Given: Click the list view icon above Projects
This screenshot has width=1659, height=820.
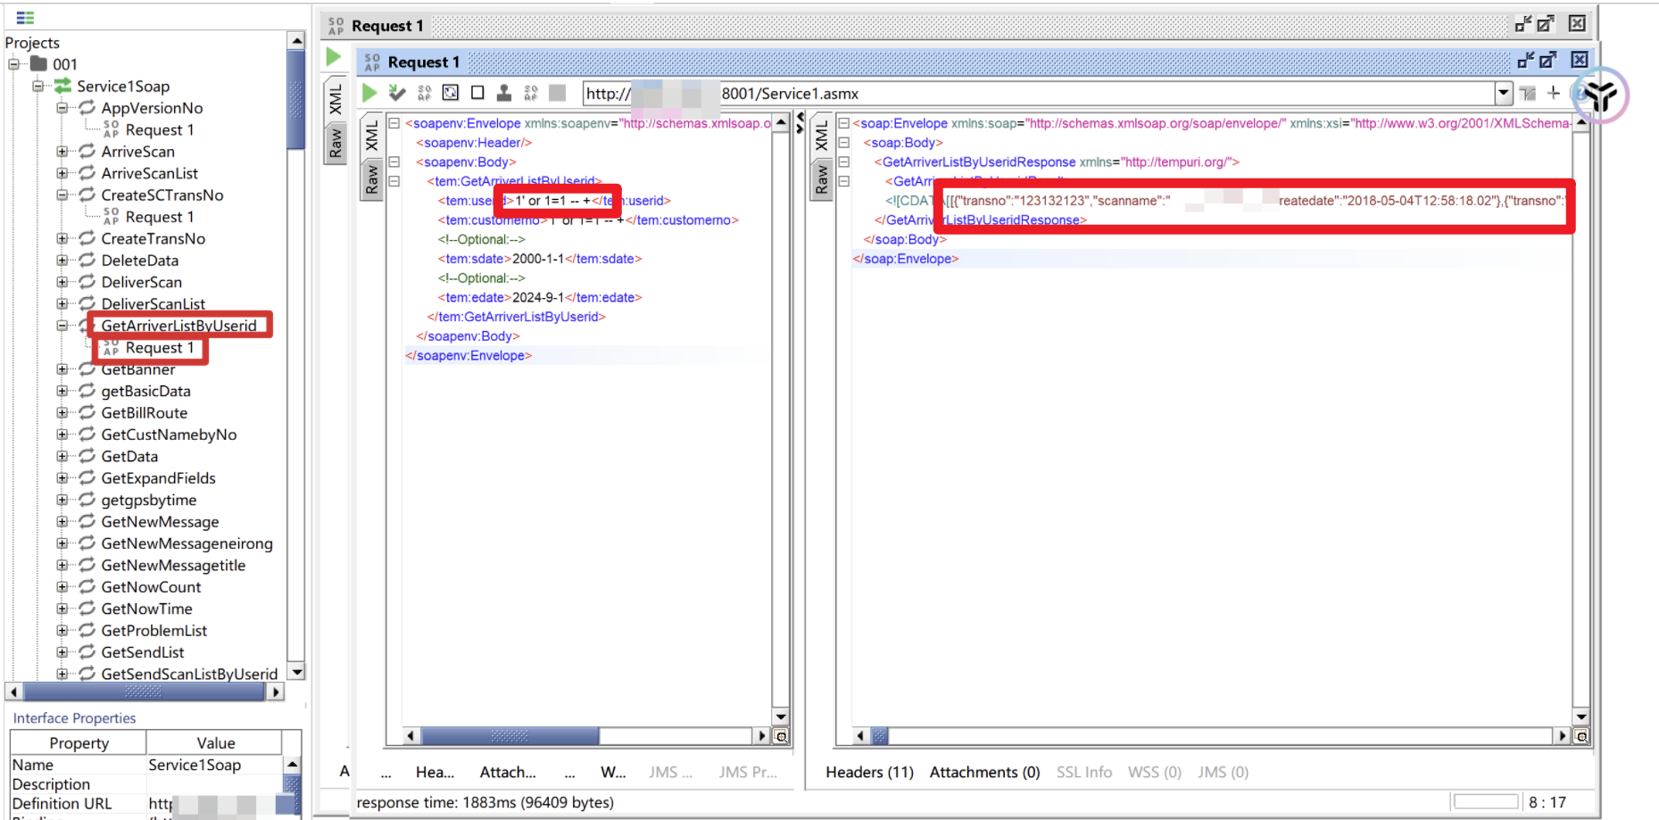Looking at the screenshot, I should pyautogui.click(x=25, y=17).
